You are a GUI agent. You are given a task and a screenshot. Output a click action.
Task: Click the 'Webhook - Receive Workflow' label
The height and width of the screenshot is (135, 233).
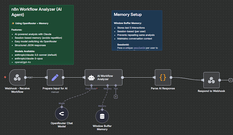[17, 90]
